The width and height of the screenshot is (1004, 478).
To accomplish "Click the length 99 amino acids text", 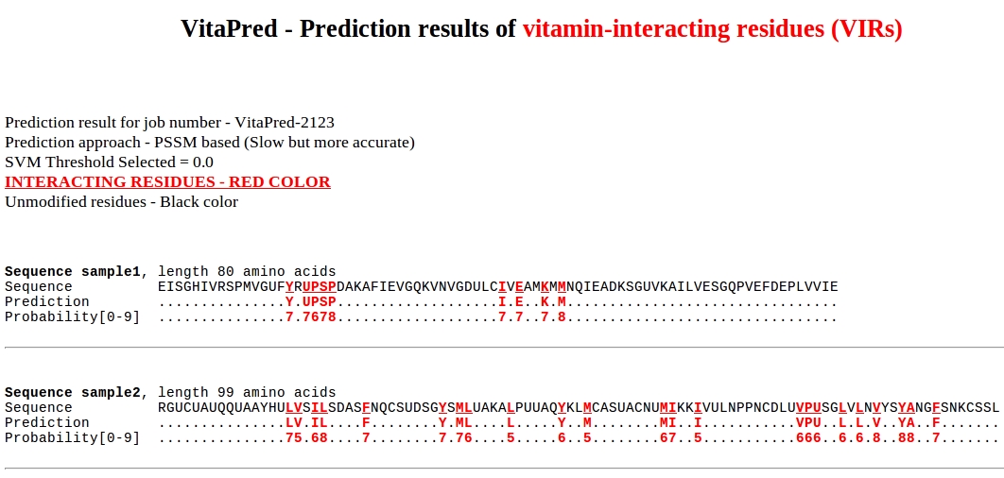I will pos(247,392).
